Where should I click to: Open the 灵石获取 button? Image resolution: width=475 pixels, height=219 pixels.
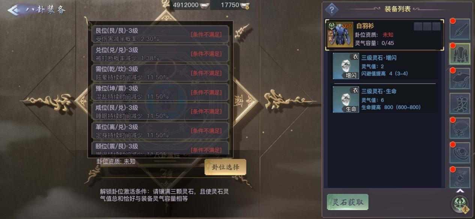tap(347, 202)
